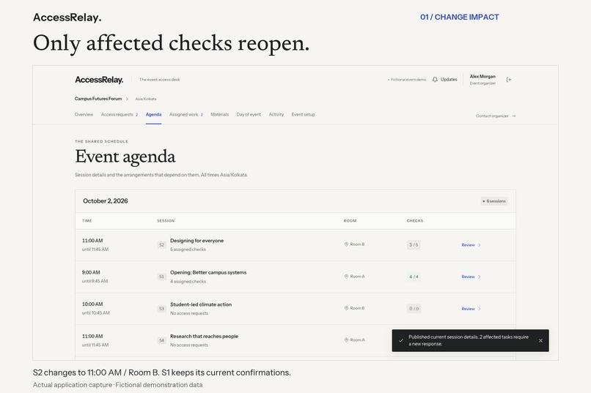Click the sign-out icon beside Alex Morgan
This screenshot has height=393, width=591.
pos(509,79)
